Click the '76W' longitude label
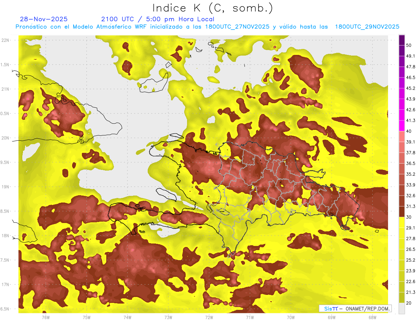 pos(46,317)
